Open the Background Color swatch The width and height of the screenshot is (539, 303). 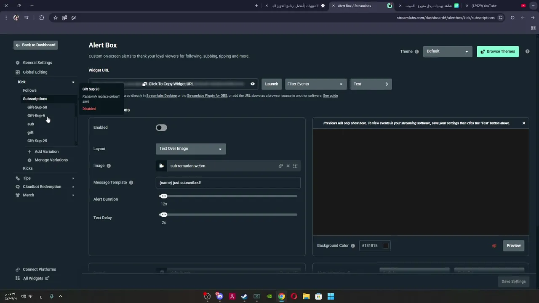point(385,246)
